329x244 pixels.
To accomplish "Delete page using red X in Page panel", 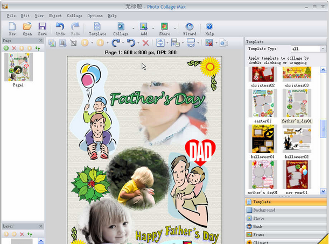I will point(14,48).
